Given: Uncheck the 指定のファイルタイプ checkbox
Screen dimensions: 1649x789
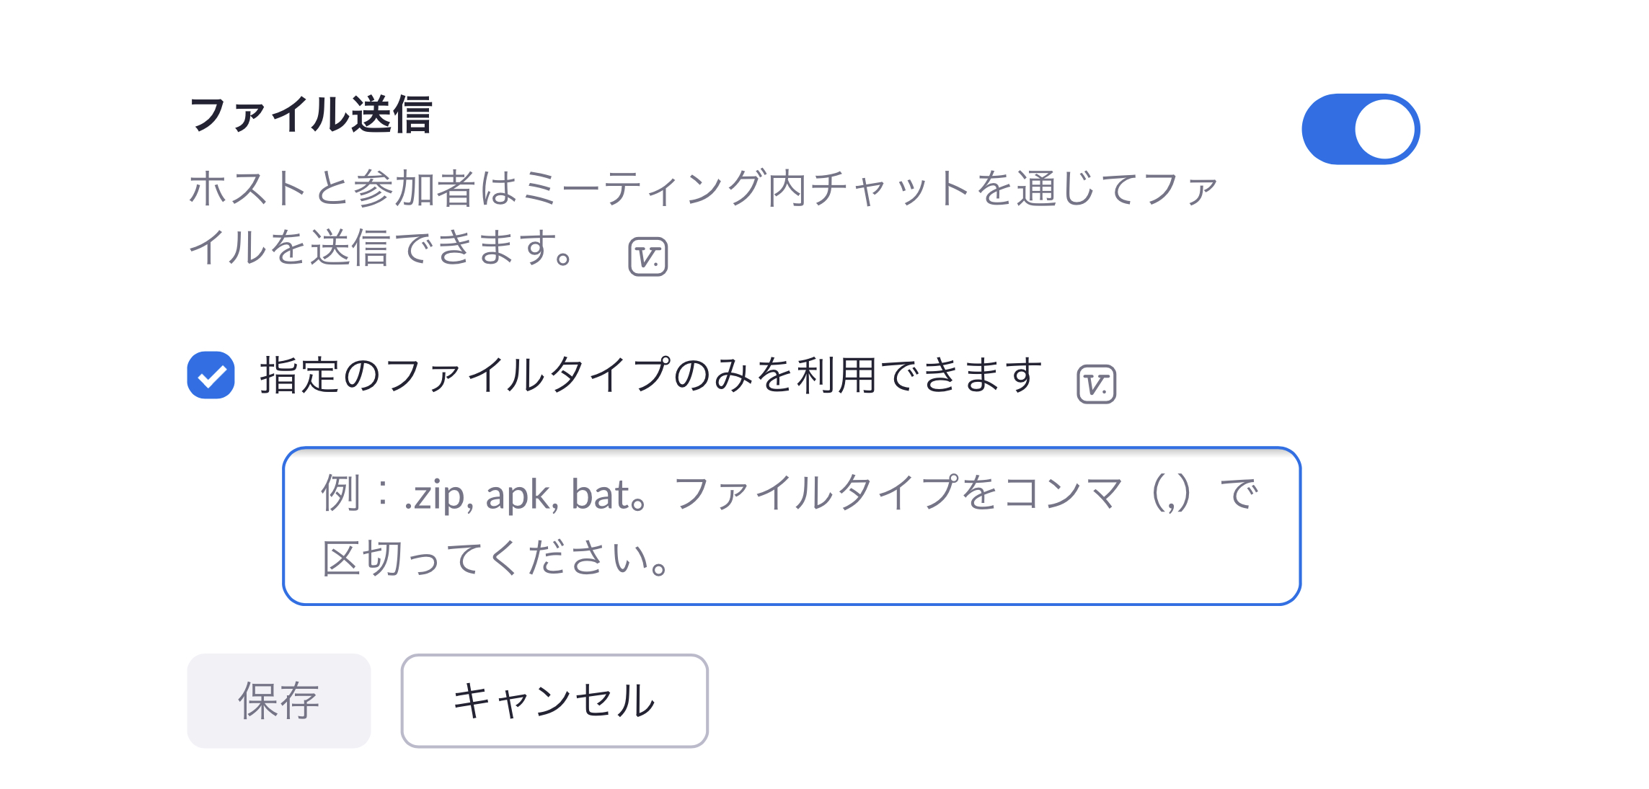Looking at the screenshot, I should [x=211, y=375].
